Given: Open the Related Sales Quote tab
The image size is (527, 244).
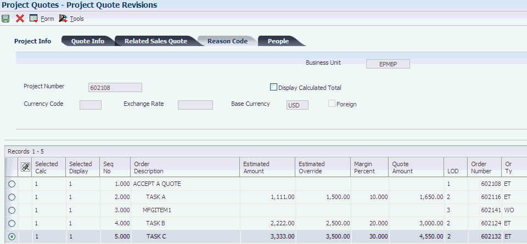Looking at the screenshot, I should tap(155, 41).
